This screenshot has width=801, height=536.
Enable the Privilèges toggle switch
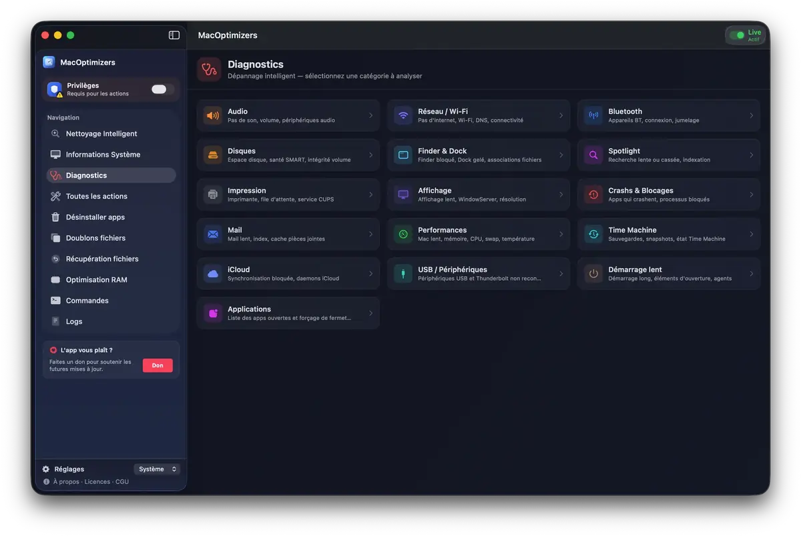[x=160, y=88]
